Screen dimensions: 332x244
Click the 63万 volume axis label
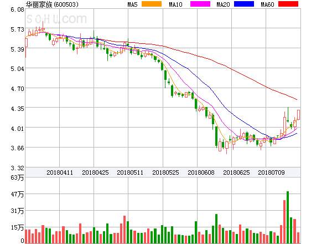pos(17,177)
